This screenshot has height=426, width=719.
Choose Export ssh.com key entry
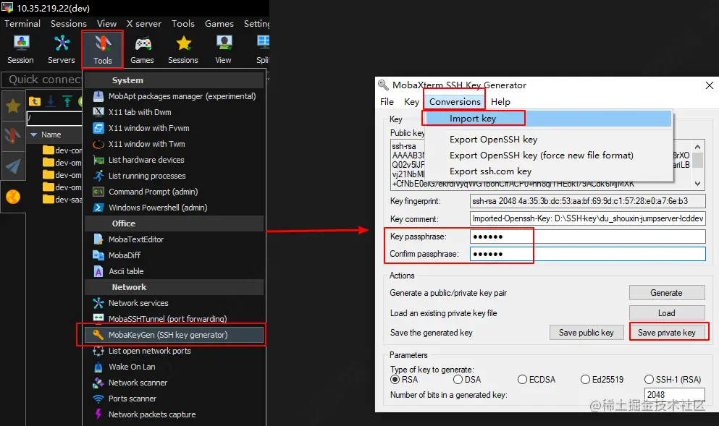pos(548,171)
